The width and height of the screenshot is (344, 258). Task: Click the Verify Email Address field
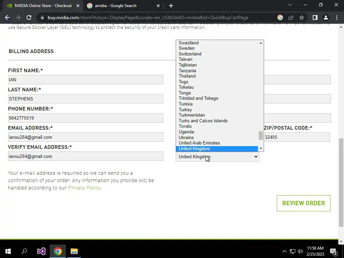click(x=86, y=156)
